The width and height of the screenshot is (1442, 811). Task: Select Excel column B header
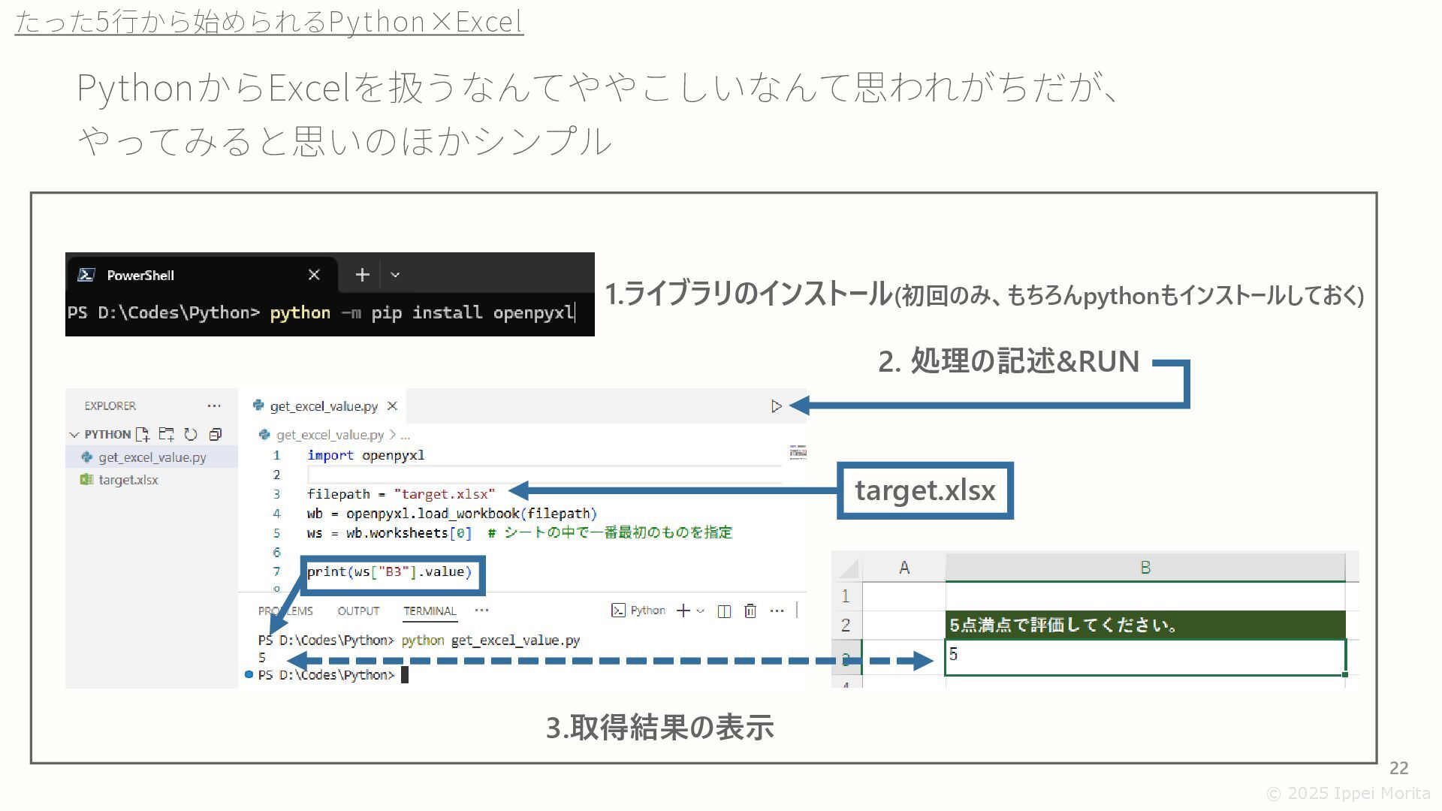coord(1145,568)
